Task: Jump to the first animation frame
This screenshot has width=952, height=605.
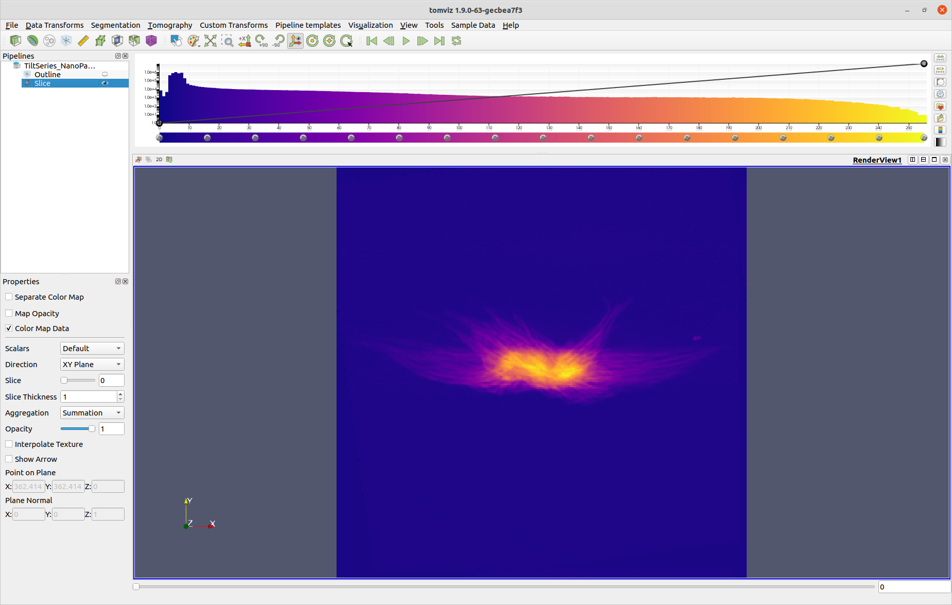Action: [x=372, y=41]
